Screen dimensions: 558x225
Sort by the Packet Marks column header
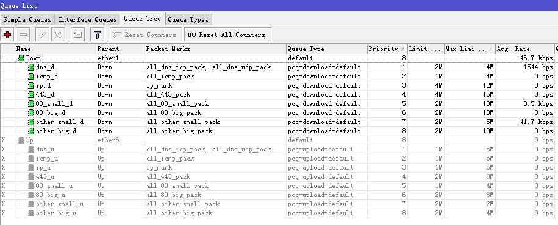[x=215, y=49]
